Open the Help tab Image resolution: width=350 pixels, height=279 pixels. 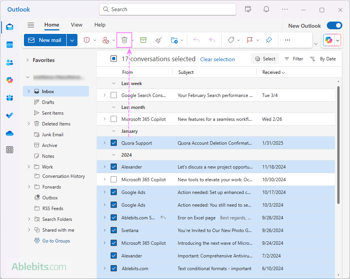(x=100, y=25)
